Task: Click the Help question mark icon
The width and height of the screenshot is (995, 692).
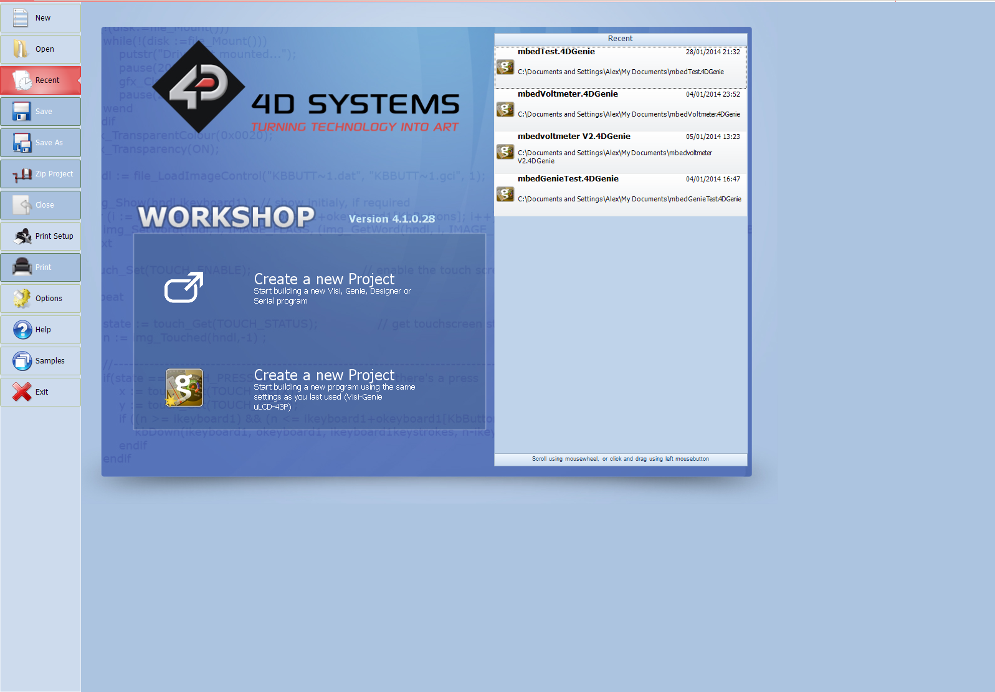Action: tap(22, 329)
